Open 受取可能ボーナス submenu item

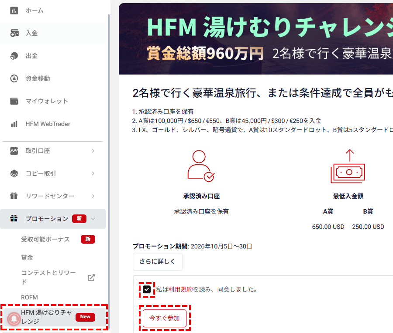click(x=45, y=239)
